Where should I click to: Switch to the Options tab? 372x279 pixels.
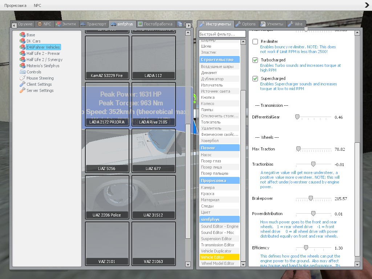tap(246, 24)
